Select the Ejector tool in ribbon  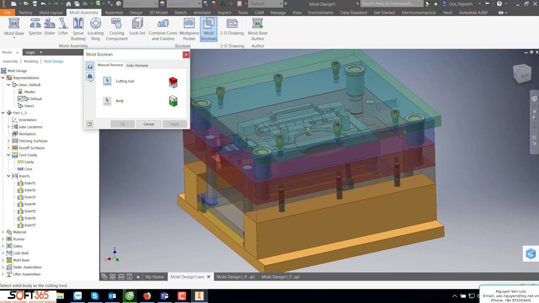point(35,27)
